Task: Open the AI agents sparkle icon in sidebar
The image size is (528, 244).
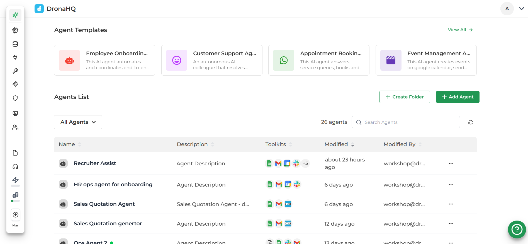Action: [x=15, y=15]
